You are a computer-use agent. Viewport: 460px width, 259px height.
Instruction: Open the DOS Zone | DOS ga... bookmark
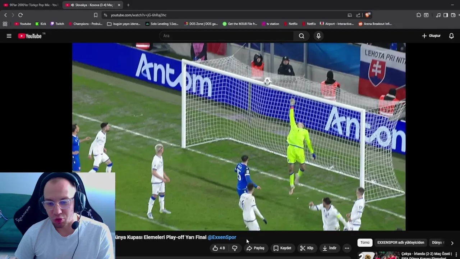point(201,24)
